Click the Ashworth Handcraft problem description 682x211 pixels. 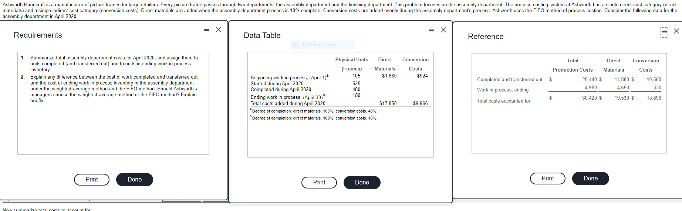coord(340,10)
